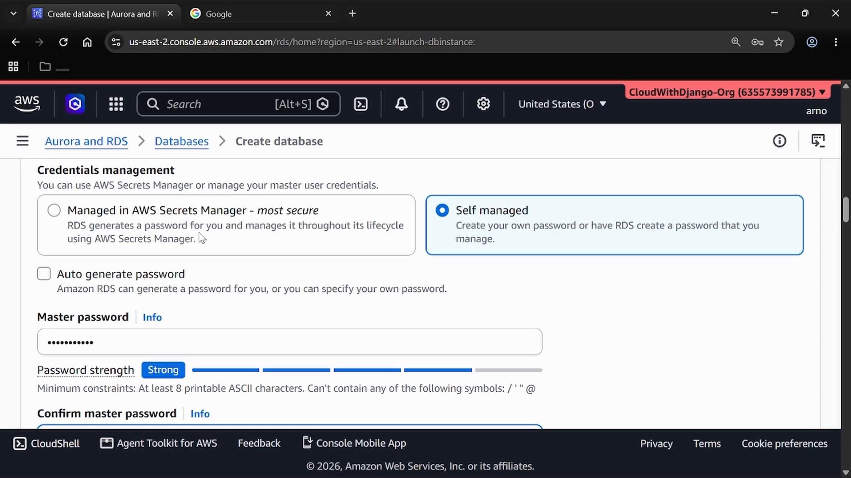Click the Strong password strength badge
This screenshot has height=478, width=851.
point(163,370)
